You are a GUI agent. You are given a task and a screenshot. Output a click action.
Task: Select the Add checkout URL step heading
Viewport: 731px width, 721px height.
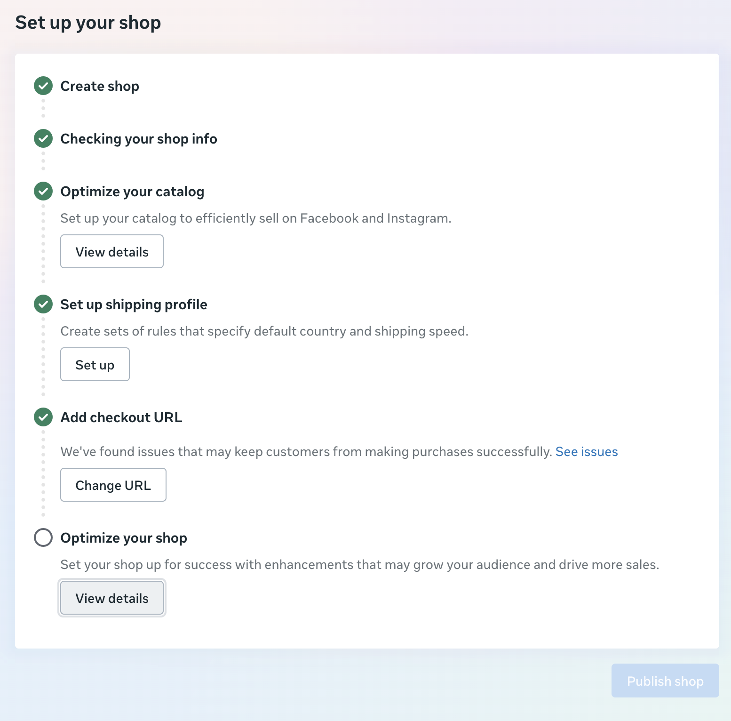(x=121, y=417)
